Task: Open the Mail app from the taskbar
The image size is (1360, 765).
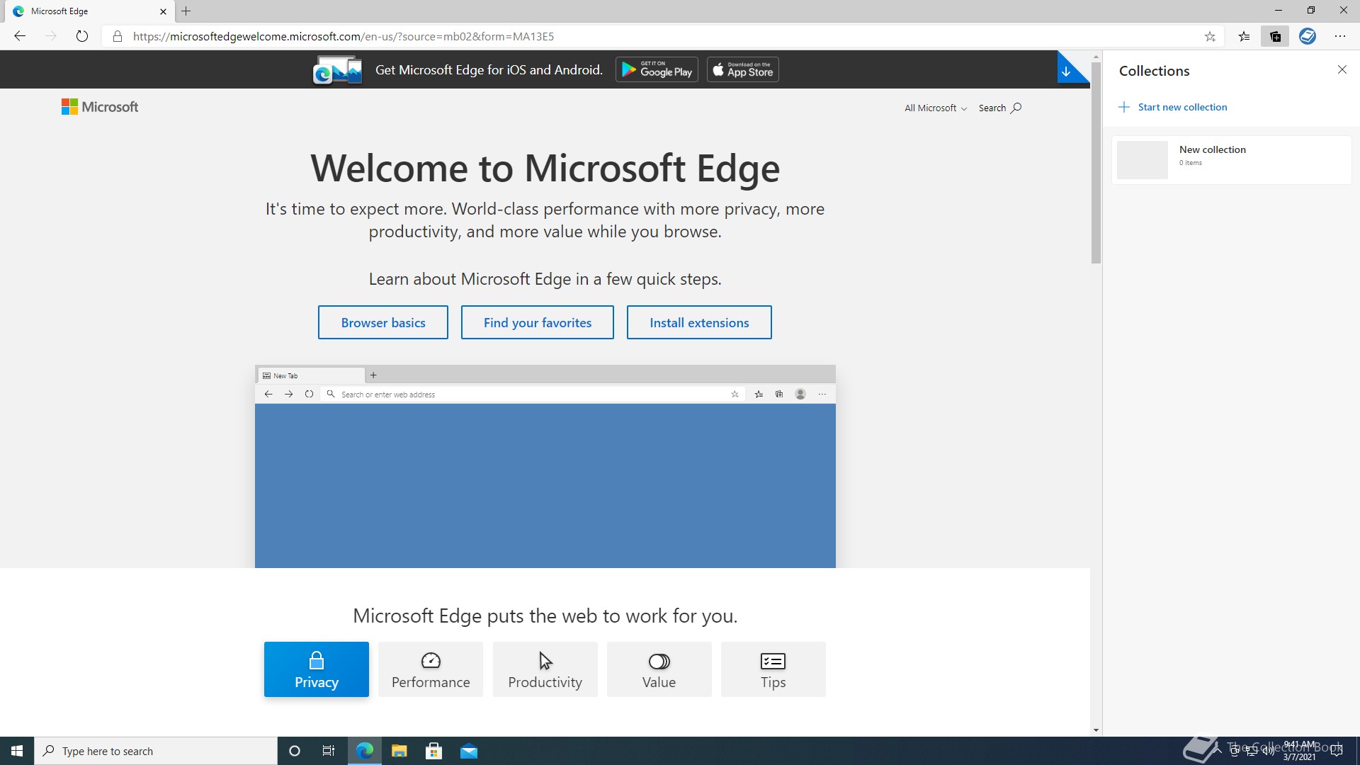Action: pyautogui.click(x=469, y=751)
